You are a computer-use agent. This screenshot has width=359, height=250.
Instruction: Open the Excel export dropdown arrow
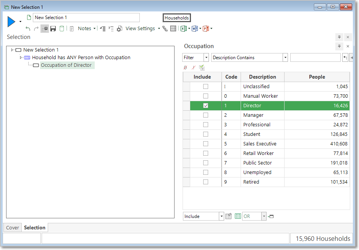coord(189,29)
